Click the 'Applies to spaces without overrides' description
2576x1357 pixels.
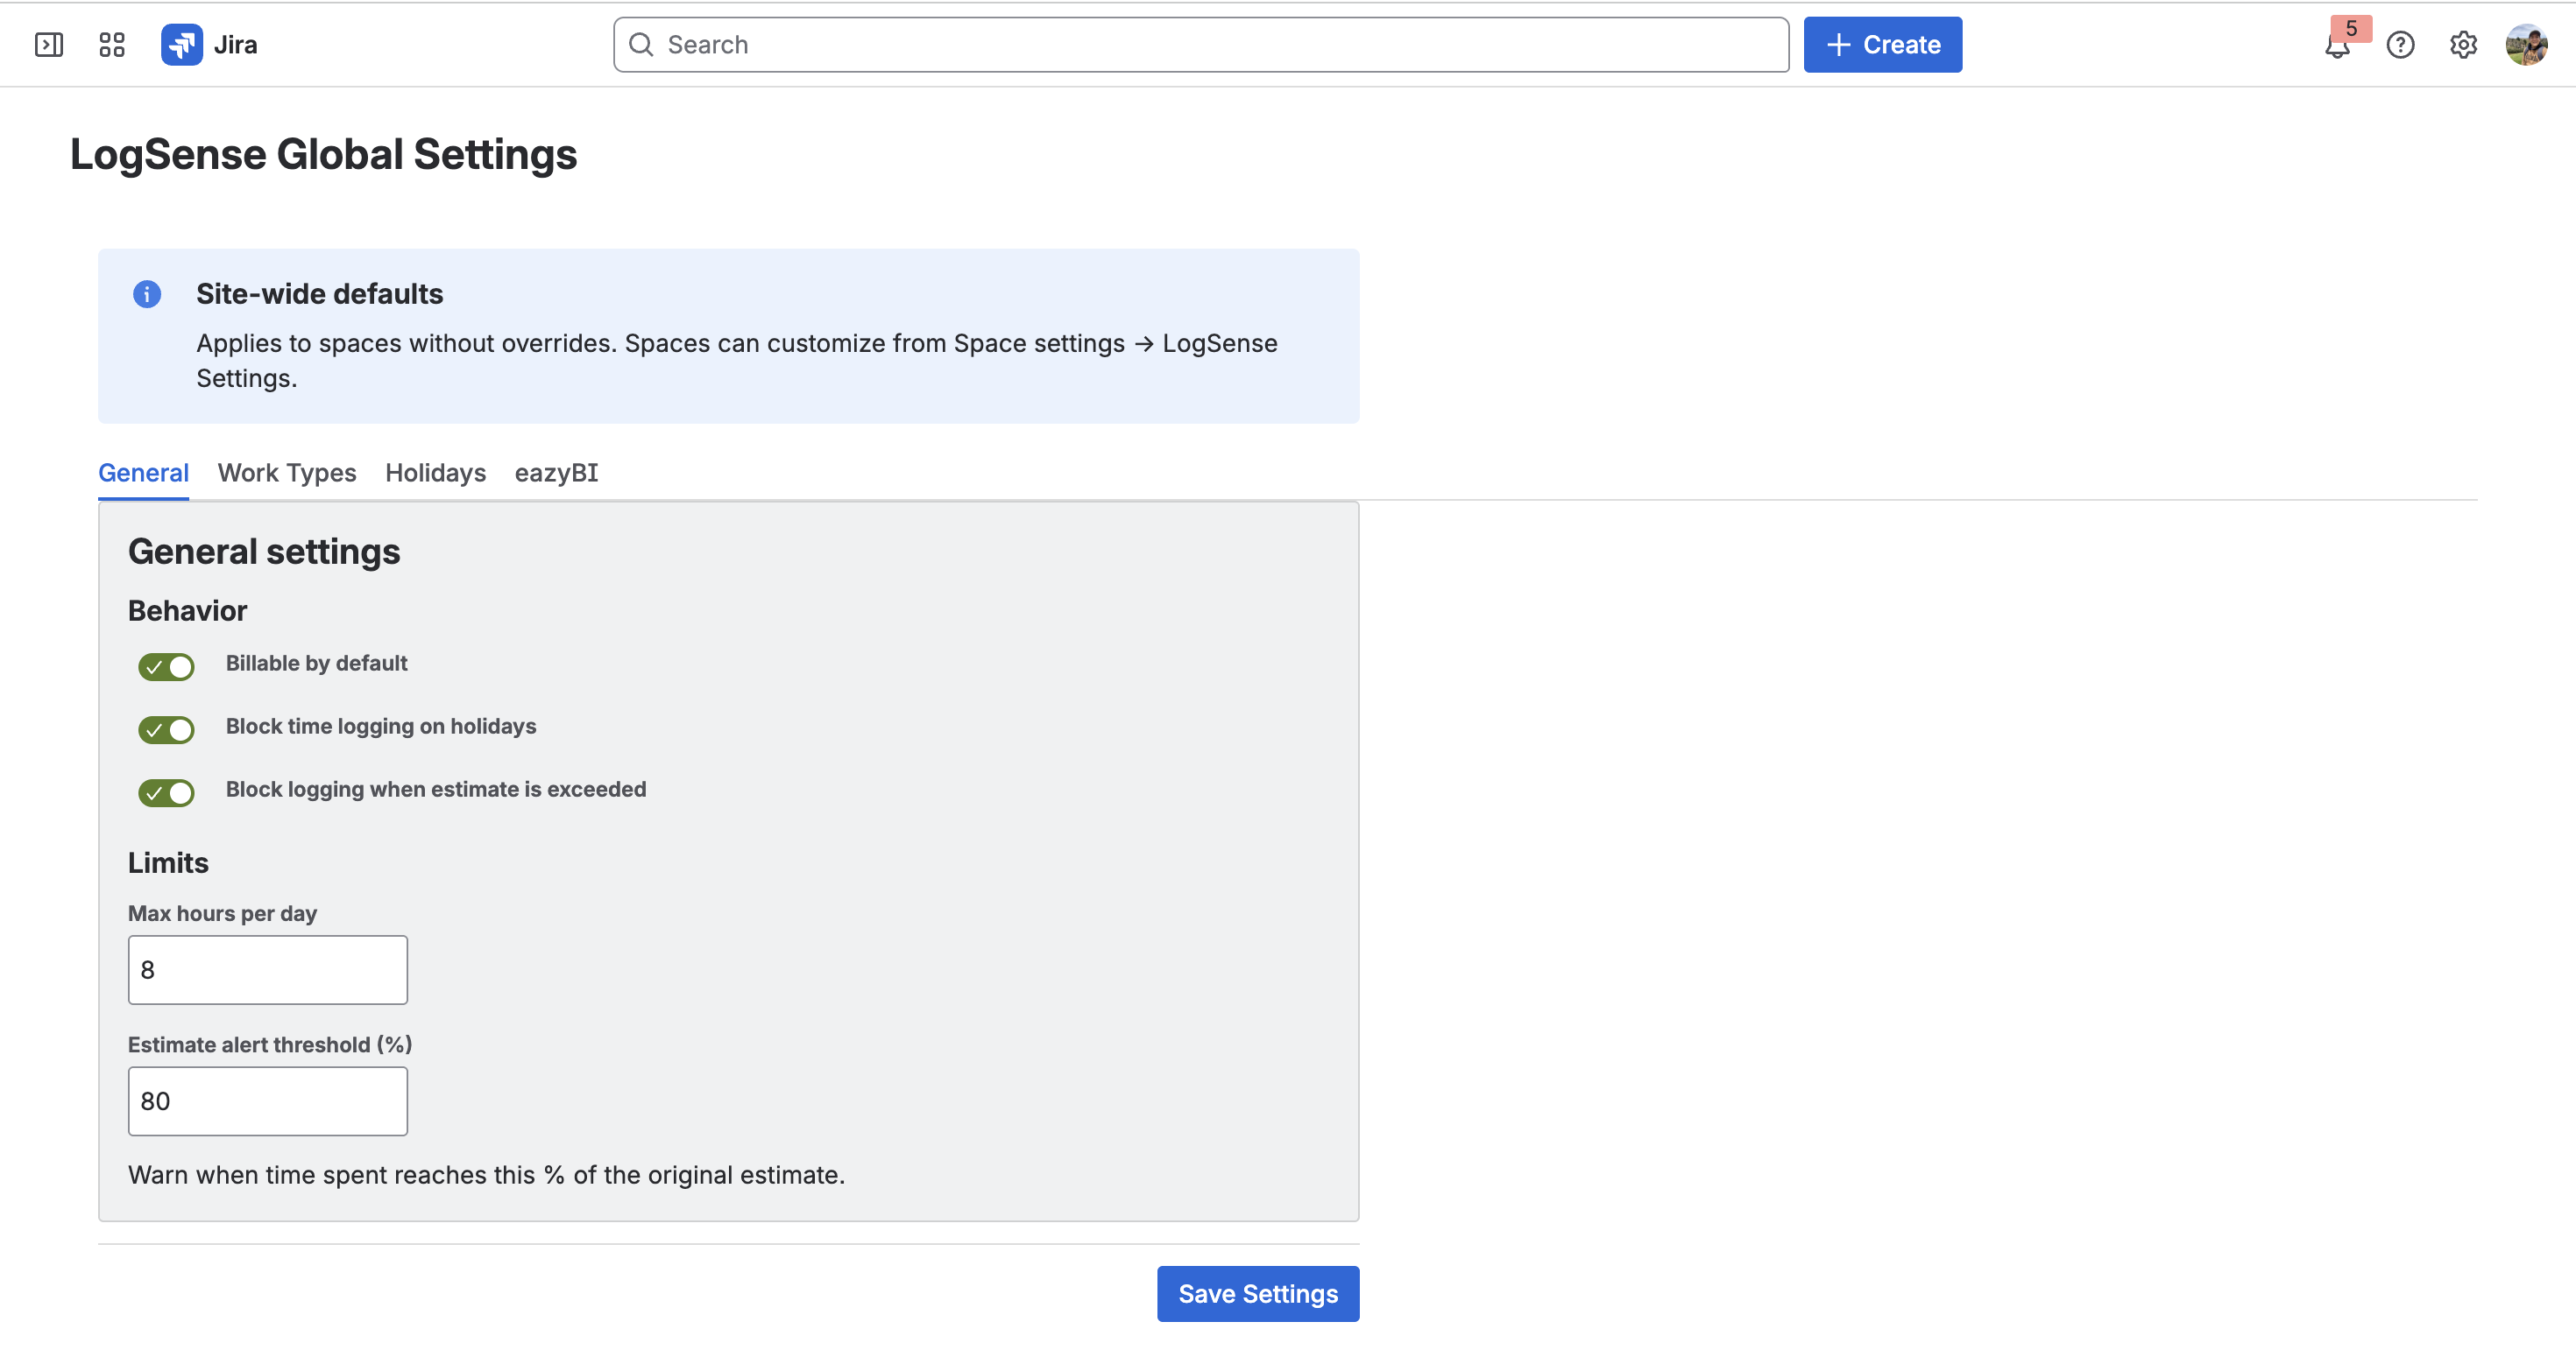coord(736,361)
